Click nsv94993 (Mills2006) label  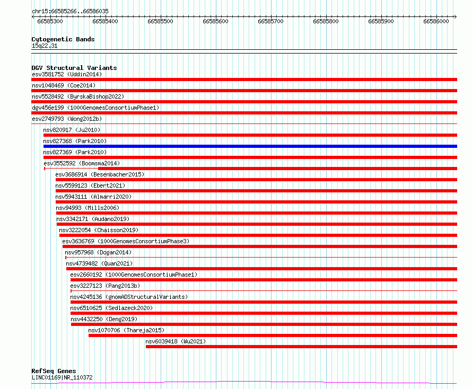[x=88, y=208]
